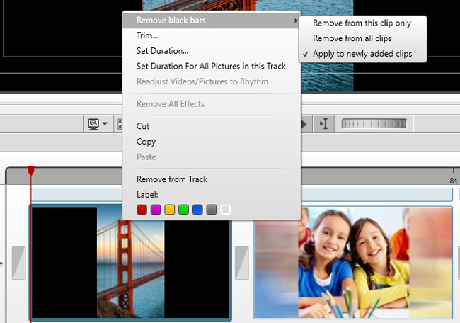Screen dimensions: 460x323
Task: Toggle 'Apply to newly added clips' option
Action: point(362,54)
